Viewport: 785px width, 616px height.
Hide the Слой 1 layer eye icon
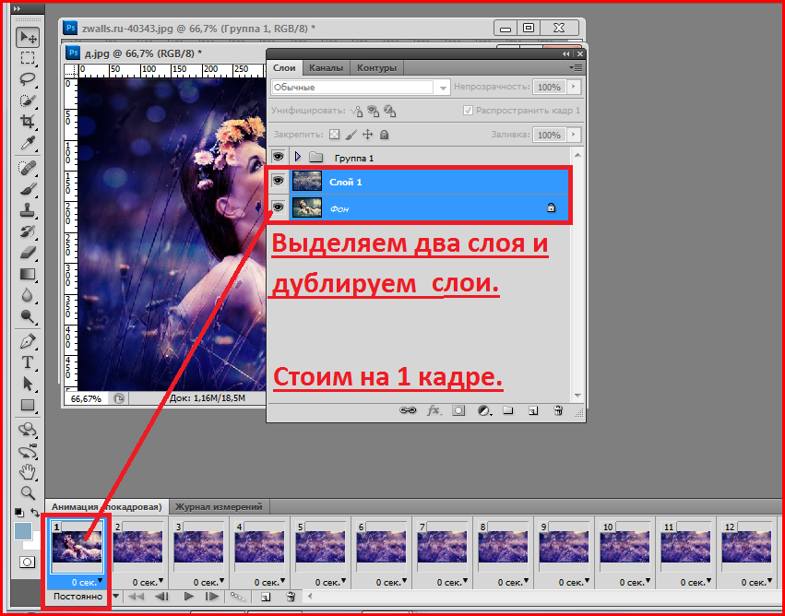pyautogui.click(x=279, y=181)
